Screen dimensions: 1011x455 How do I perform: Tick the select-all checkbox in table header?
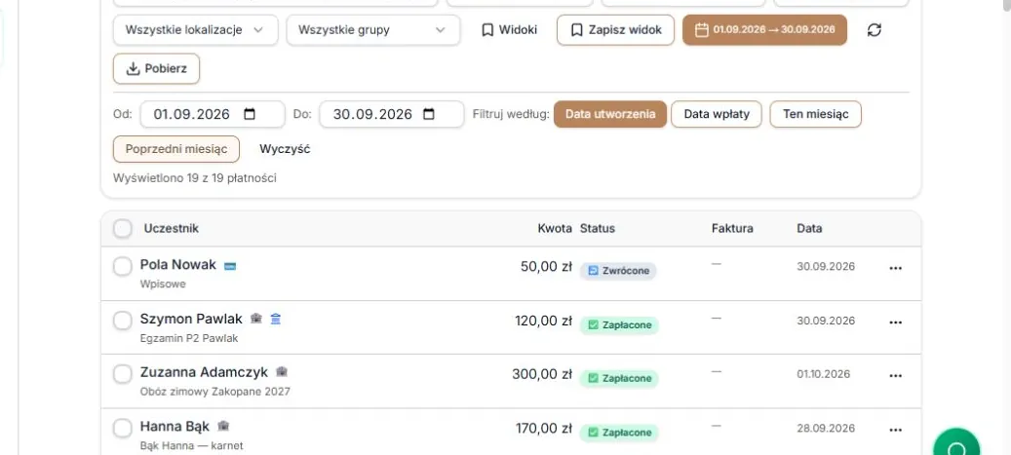pyautogui.click(x=123, y=228)
